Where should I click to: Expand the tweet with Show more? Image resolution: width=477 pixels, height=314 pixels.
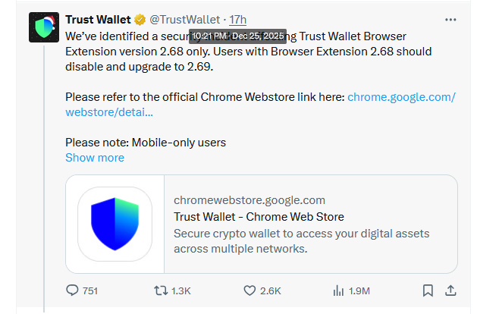94,158
